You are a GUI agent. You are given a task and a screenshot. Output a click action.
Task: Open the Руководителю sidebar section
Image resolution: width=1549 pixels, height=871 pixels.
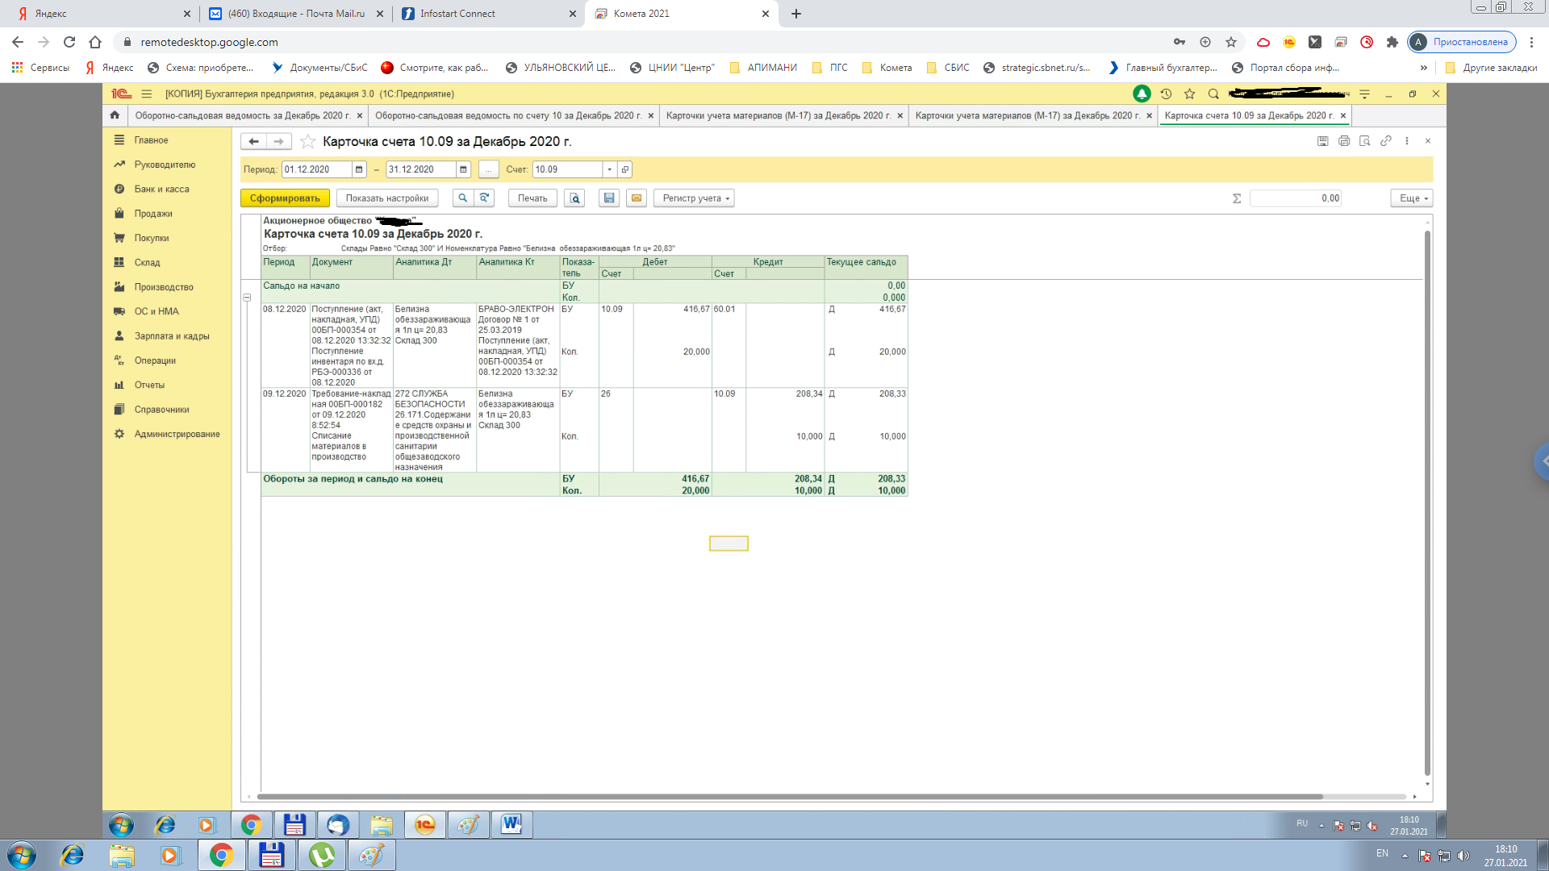tap(165, 165)
